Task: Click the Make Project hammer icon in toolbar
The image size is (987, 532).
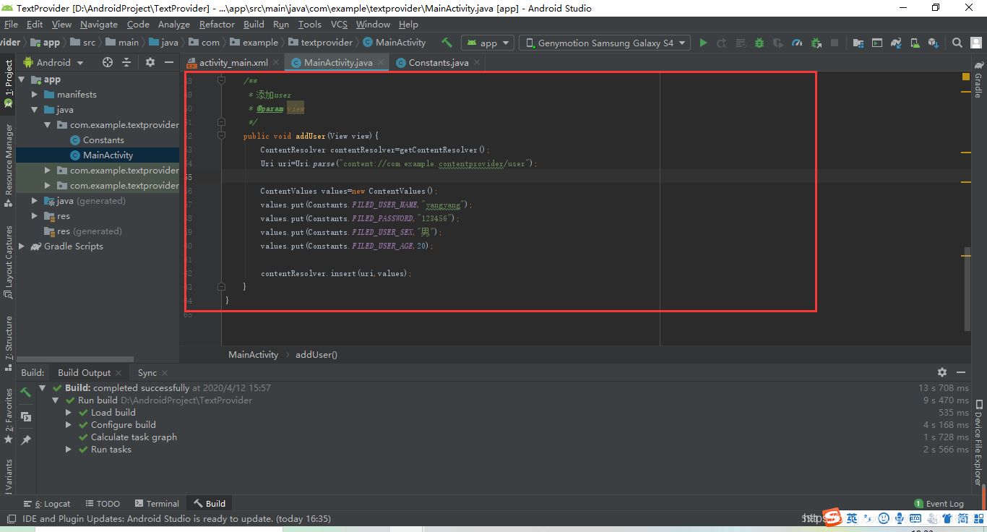Action: point(447,43)
